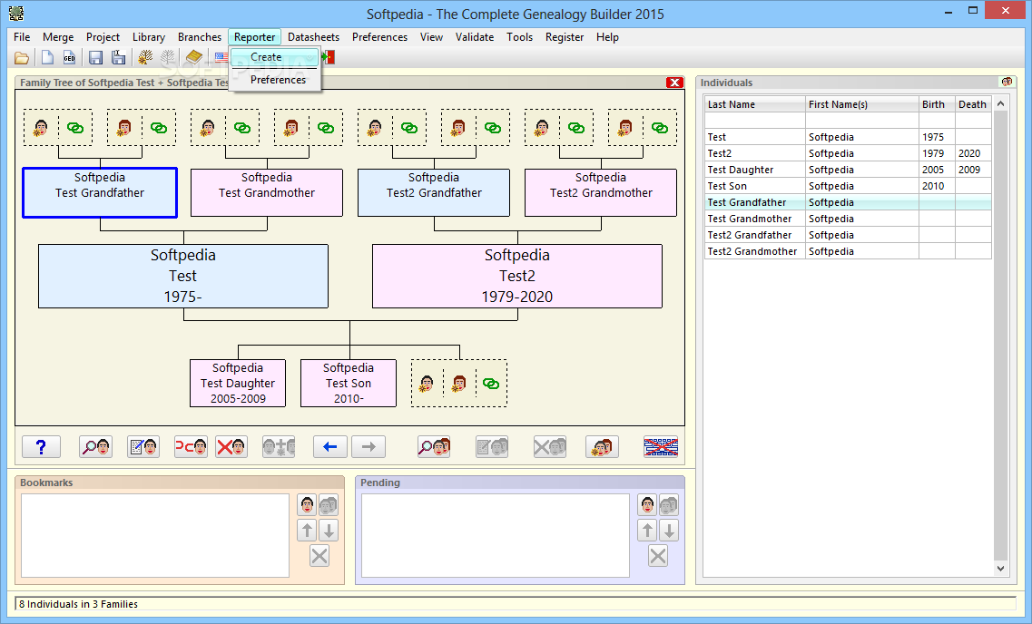Click the unlink individual red chain icon
This screenshot has height=624, width=1032.
click(191, 447)
